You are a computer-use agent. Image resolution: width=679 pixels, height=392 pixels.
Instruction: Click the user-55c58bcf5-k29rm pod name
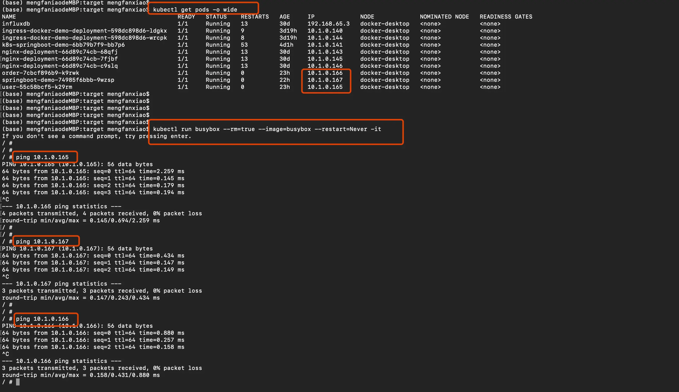[x=37, y=87]
